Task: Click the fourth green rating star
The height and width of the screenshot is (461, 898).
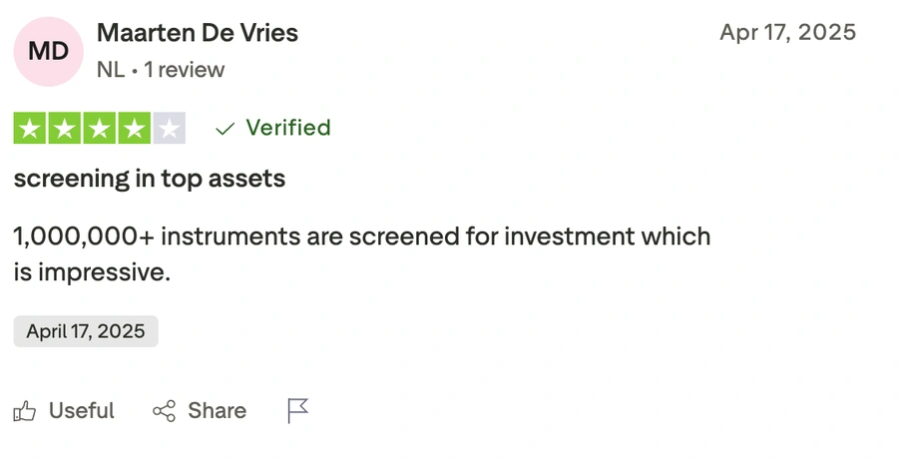Action: pos(134,129)
